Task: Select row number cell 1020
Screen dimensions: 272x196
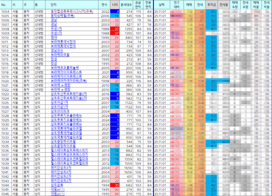Action: (6, 81)
